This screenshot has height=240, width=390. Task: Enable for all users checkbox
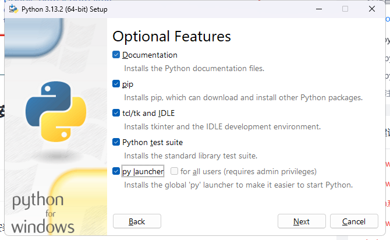tap(175, 171)
